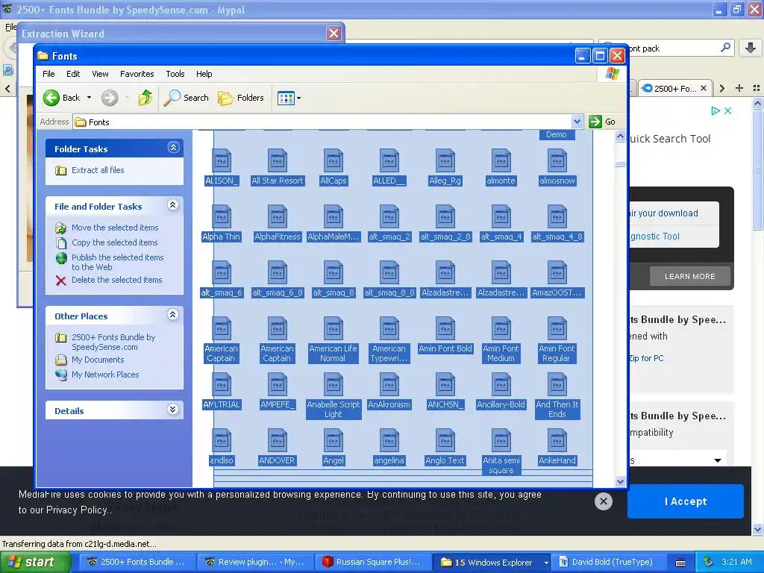This screenshot has width=764, height=573.
Task: Select the Anabelle Script Light font file
Action: pyautogui.click(x=334, y=396)
